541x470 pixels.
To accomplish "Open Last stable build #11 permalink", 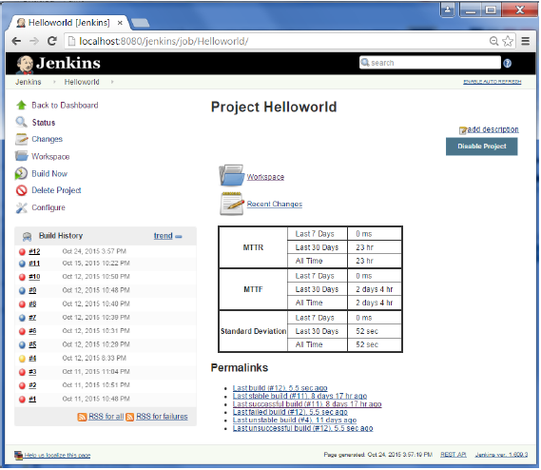I will [300, 397].
